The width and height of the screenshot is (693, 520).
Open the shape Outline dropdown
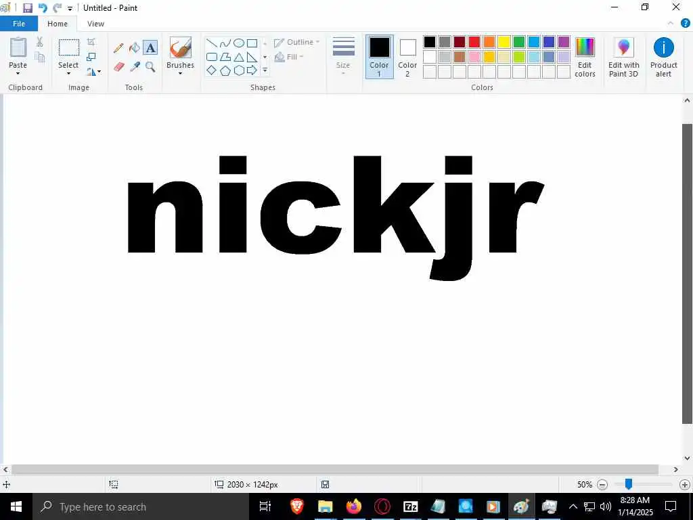[x=296, y=43]
